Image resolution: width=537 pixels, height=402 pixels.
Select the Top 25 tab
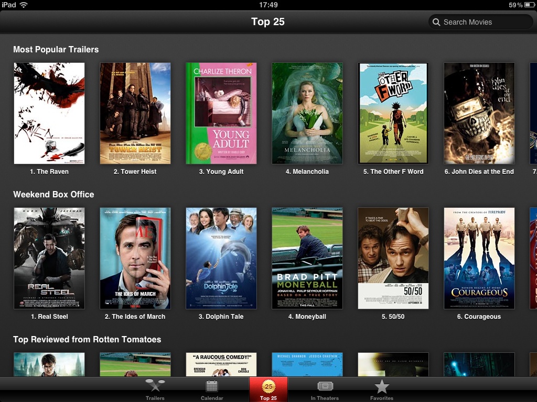pos(268,389)
